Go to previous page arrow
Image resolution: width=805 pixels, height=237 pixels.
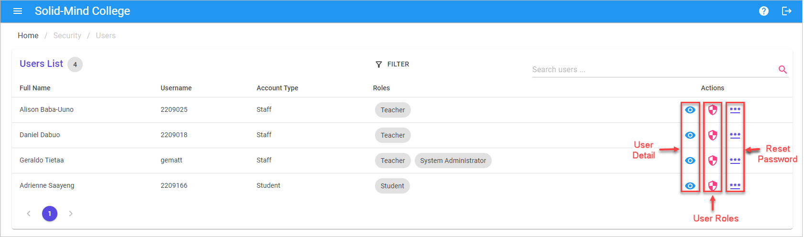coord(29,214)
